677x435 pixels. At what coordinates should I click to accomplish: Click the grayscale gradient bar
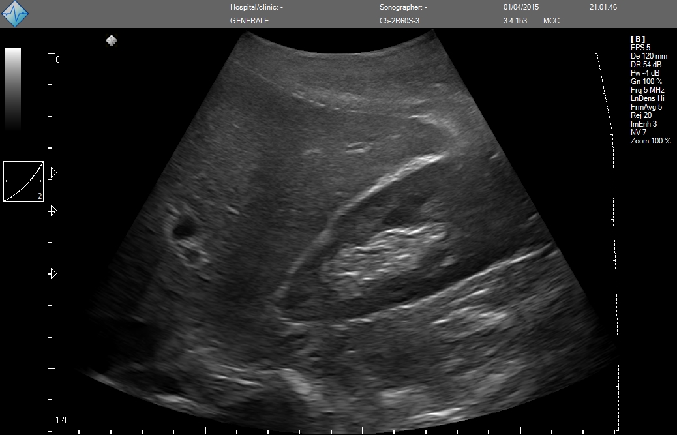tap(13, 88)
